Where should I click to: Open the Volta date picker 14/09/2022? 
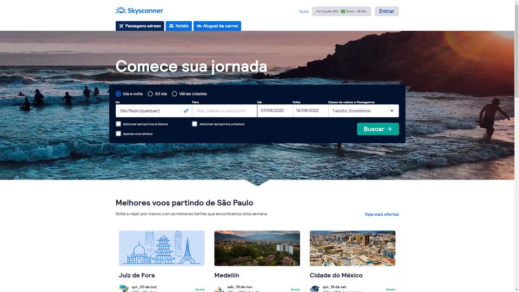tap(310, 111)
